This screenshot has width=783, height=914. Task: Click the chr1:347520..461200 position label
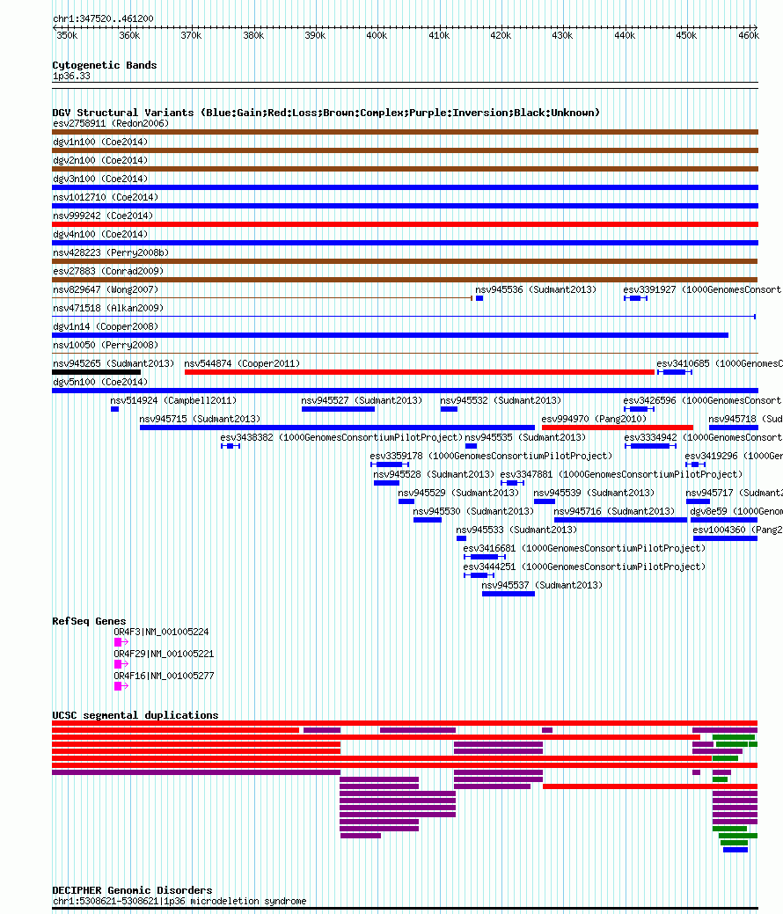(x=103, y=18)
